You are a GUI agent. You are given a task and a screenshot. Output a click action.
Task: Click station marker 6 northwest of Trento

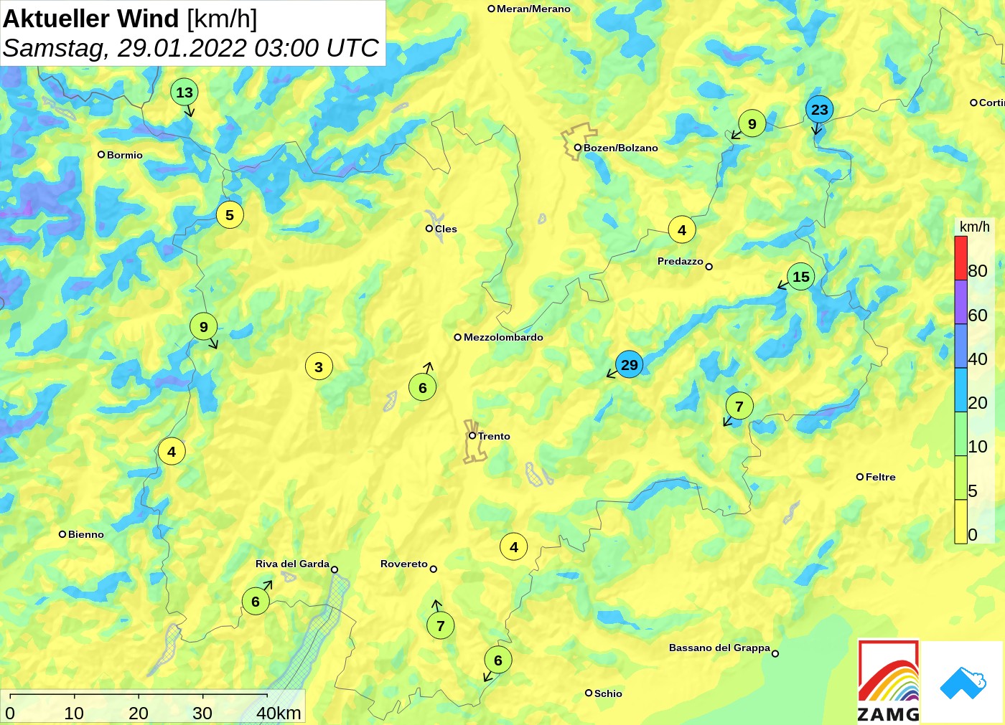click(423, 388)
